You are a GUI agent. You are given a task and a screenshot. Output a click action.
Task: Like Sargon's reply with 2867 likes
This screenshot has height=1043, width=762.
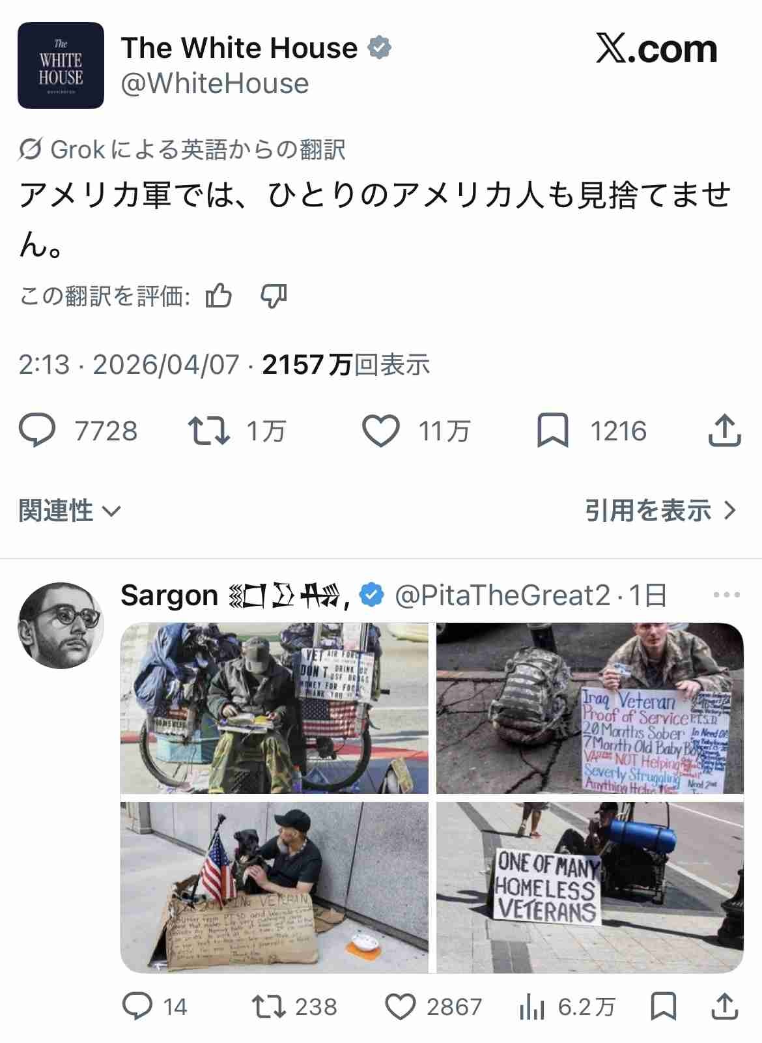click(401, 1007)
